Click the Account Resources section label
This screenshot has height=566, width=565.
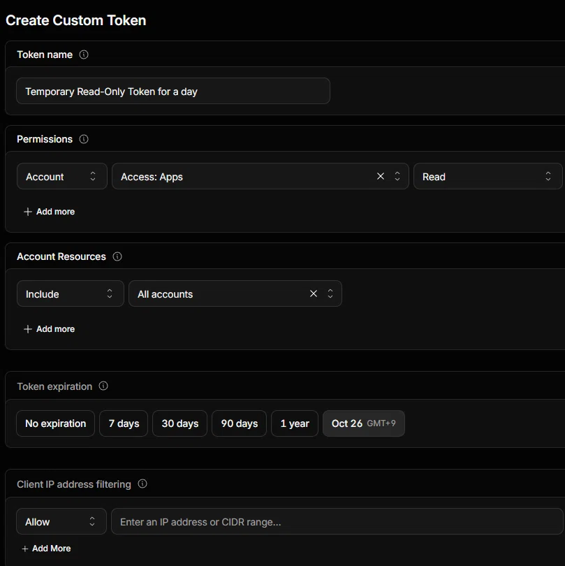click(x=61, y=256)
